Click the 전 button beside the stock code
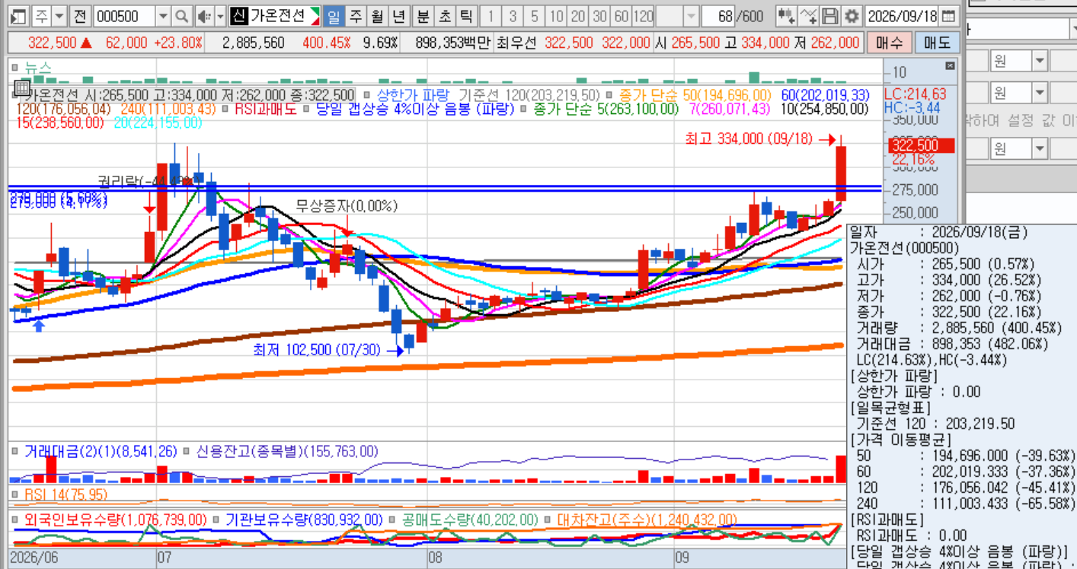The height and width of the screenshot is (569, 1077). 79,16
